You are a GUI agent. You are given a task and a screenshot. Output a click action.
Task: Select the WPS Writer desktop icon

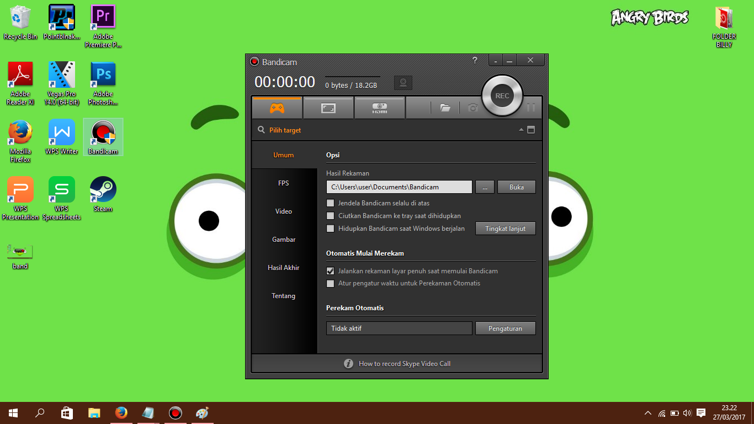pos(61,137)
